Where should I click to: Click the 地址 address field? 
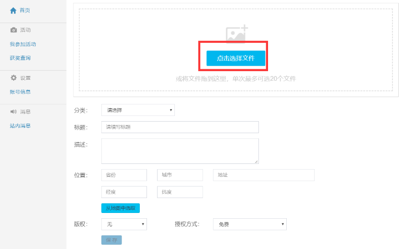[x=263, y=175]
